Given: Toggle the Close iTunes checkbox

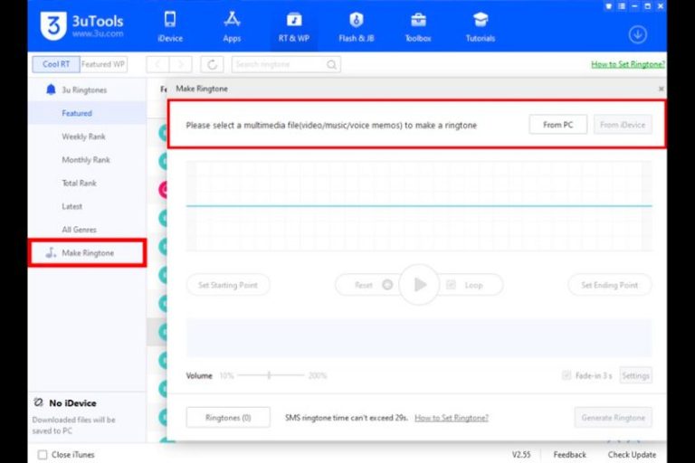Looking at the screenshot, I should pos(43,455).
